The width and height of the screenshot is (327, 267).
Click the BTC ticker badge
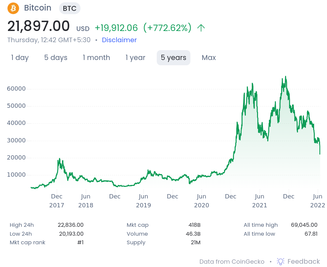click(70, 9)
